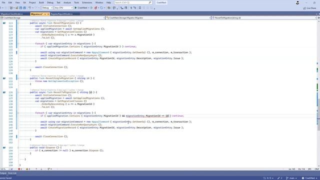
Task: Open the RevertToMigration(string id) member dropdown
Action: coord(264,18)
